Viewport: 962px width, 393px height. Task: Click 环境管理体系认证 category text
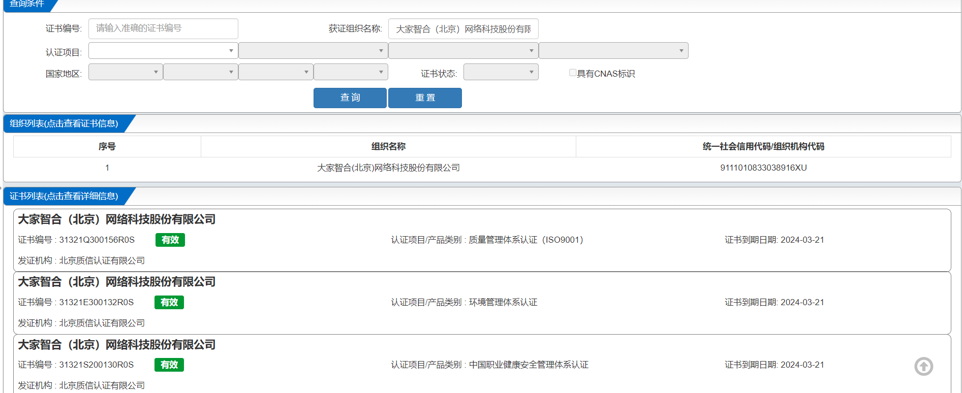[x=503, y=302]
